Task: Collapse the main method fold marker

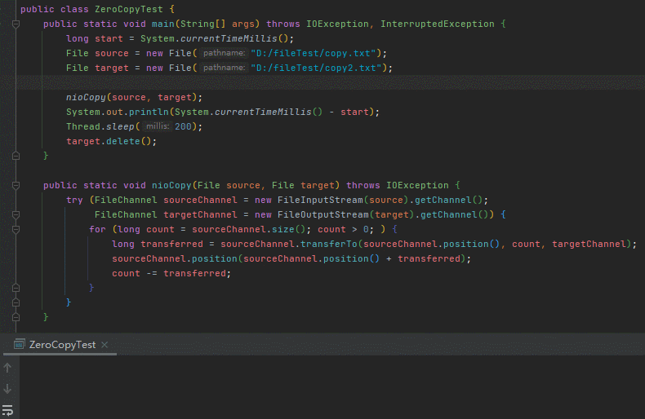Action: coord(16,24)
